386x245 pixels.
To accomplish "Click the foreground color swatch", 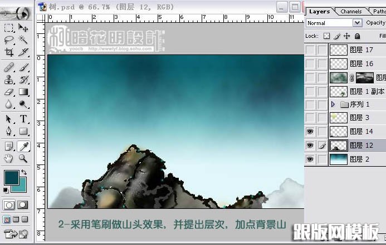I will pyautogui.click(x=11, y=178).
